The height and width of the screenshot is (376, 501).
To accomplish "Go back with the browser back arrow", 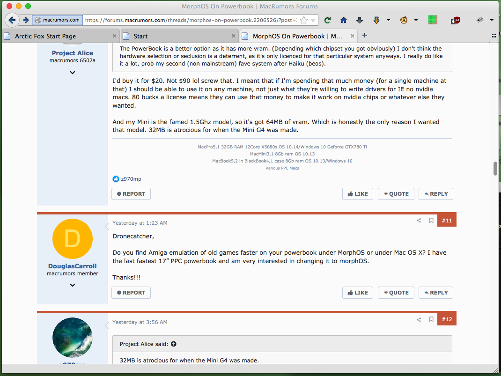I will [x=12, y=20].
